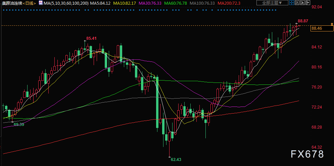This screenshot has height=166, width=334.
Task: Click the shift-chart-right arrow icon
Action: tap(308, 3)
